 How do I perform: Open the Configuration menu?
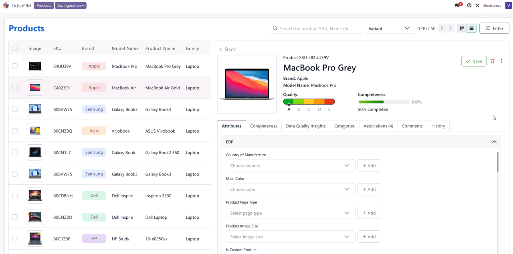pos(71,6)
